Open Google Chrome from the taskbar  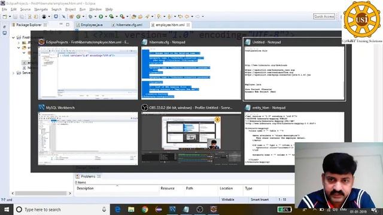tap(145, 210)
